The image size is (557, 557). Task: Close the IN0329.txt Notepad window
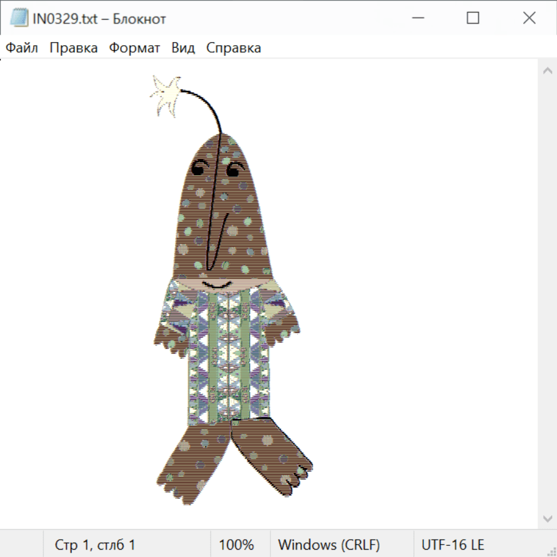(x=529, y=19)
